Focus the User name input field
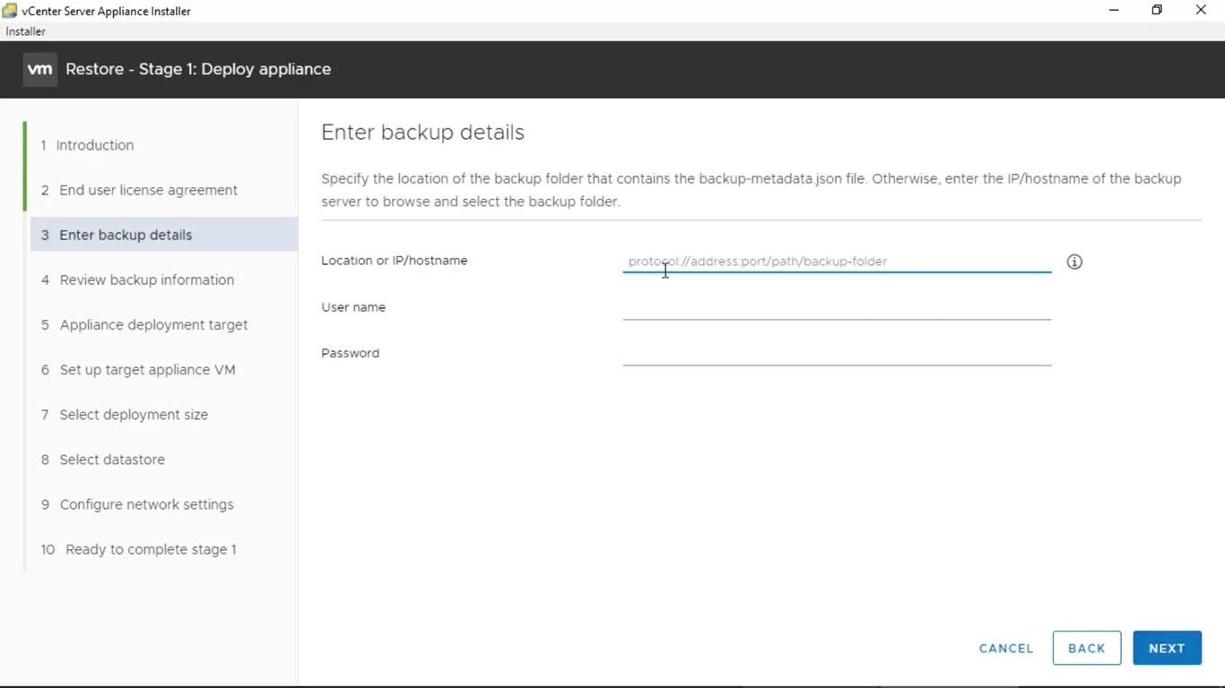 tap(837, 308)
